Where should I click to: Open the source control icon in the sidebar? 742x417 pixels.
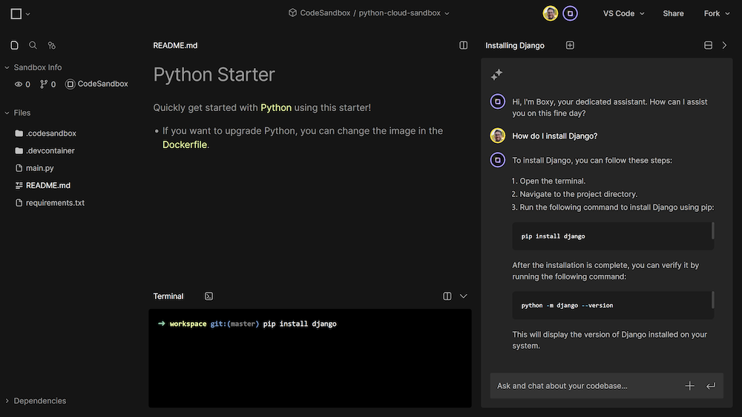click(x=51, y=45)
